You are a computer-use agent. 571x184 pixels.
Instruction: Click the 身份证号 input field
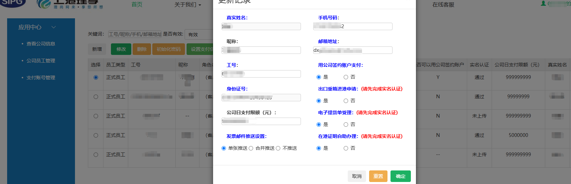click(x=261, y=98)
